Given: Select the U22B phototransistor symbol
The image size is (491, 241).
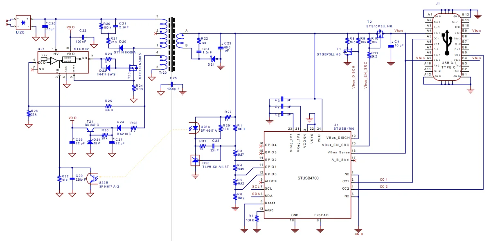Looking at the screenshot, I should point(92,179).
